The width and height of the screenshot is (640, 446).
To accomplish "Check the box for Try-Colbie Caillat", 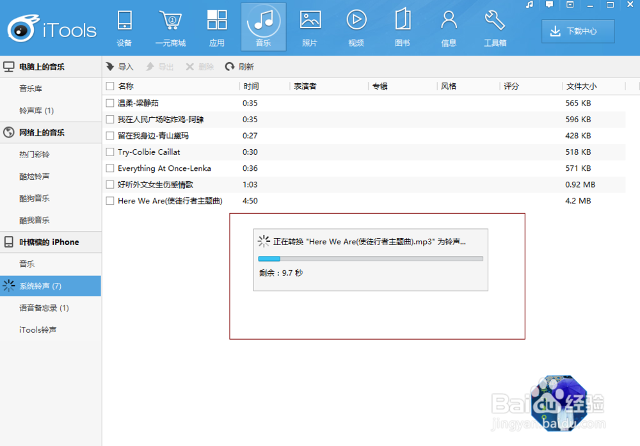I will pos(110,152).
